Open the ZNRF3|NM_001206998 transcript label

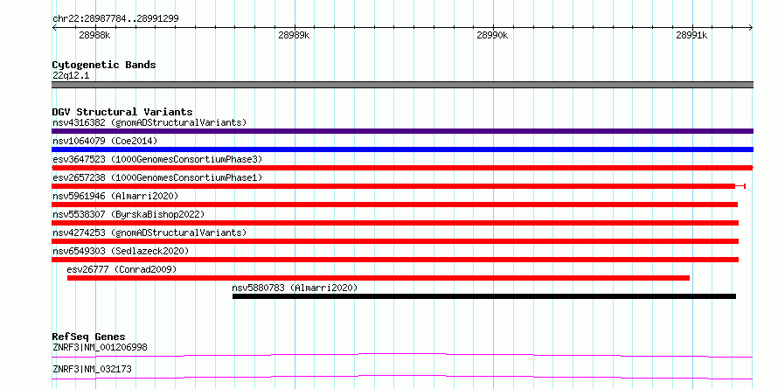click(x=100, y=347)
